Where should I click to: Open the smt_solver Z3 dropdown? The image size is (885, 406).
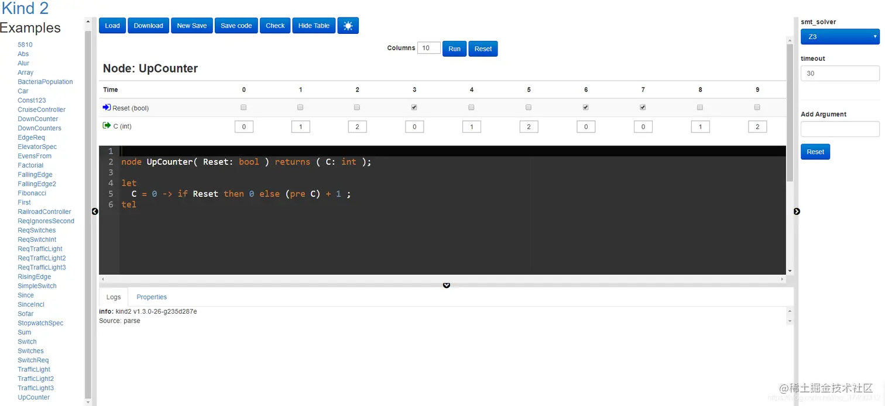[x=840, y=36]
